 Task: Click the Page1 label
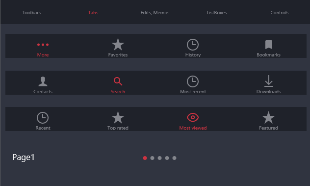[x=24, y=158]
